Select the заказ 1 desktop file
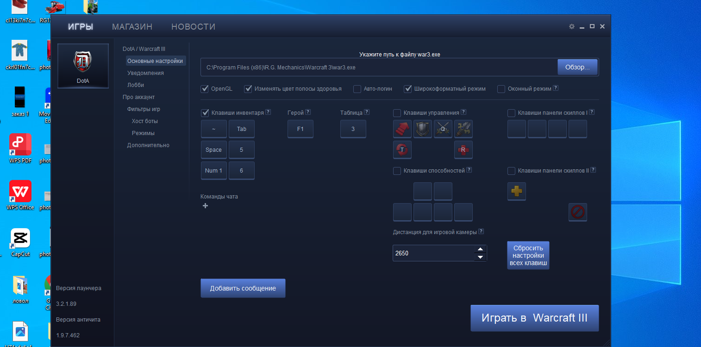Image resolution: width=701 pixels, height=347 pixels. coord(20,101)
